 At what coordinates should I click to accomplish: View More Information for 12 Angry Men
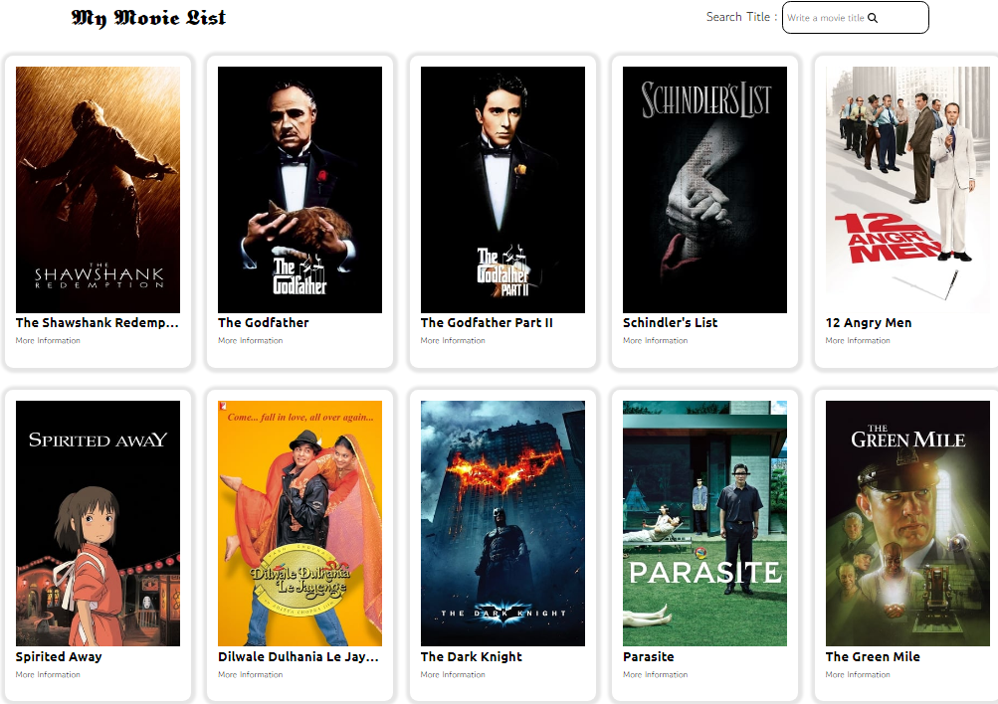tap(858, 341)
